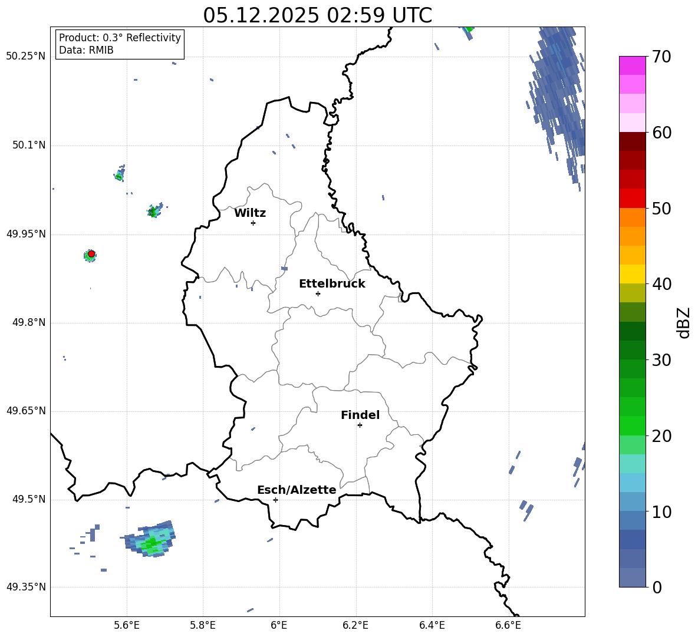This screenshot has width=698, height=637.
Task: Click the 70 tick on the colorbar
Action: (661, 57)
